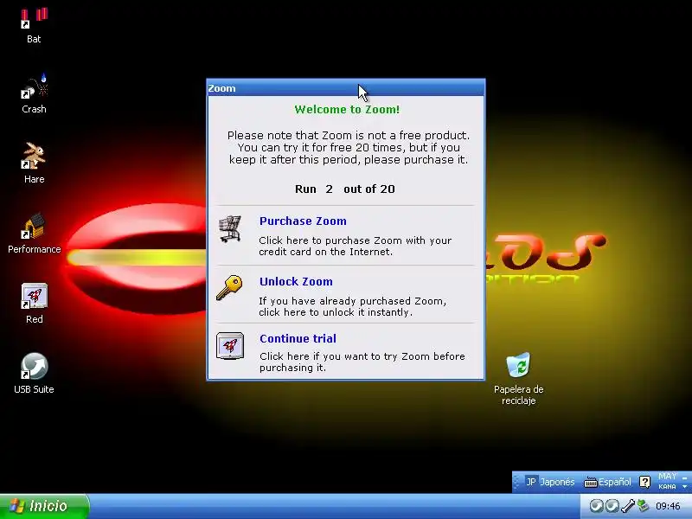
Task: Click the Unlock Zoom link
Action: click(296, 282)
